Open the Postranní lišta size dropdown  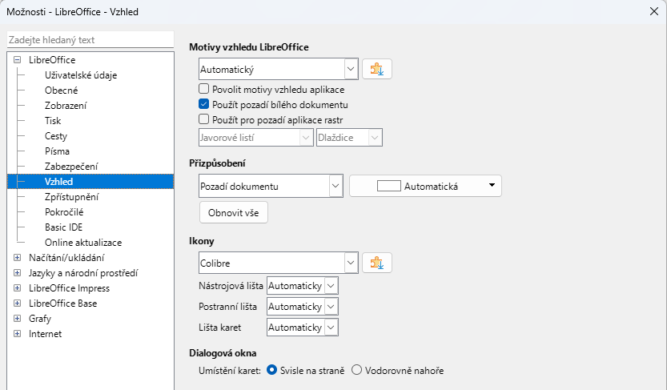coord(303,306)
